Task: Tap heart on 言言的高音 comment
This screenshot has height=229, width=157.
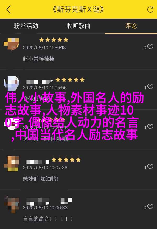Action: pyautogui.click(x=150, y=207)
